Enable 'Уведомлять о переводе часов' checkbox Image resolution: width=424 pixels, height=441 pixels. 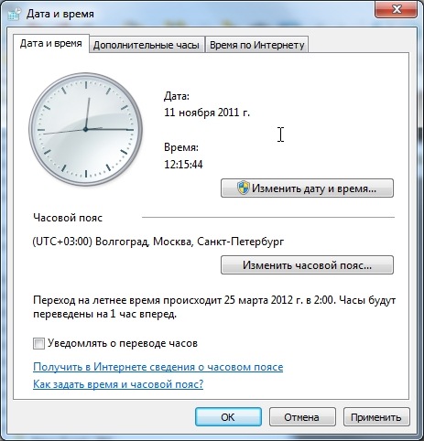tap(38, 343)
